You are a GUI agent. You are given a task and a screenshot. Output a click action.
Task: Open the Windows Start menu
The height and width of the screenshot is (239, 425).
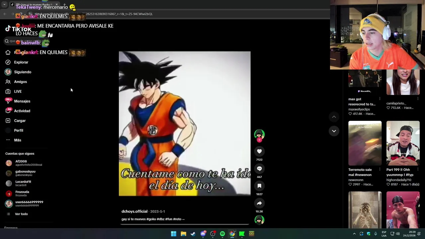pos(174,234)
